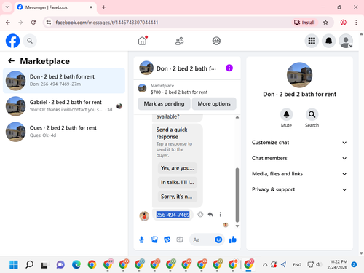The height and width of the screenshot is (273, 364).
Task: Expand Customize chat section
Action: coord(299,143)
